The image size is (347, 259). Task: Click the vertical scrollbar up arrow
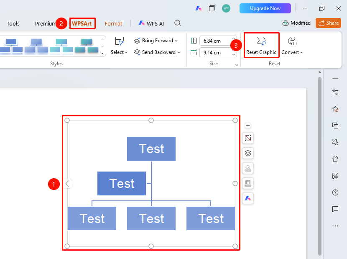(319, 72)
